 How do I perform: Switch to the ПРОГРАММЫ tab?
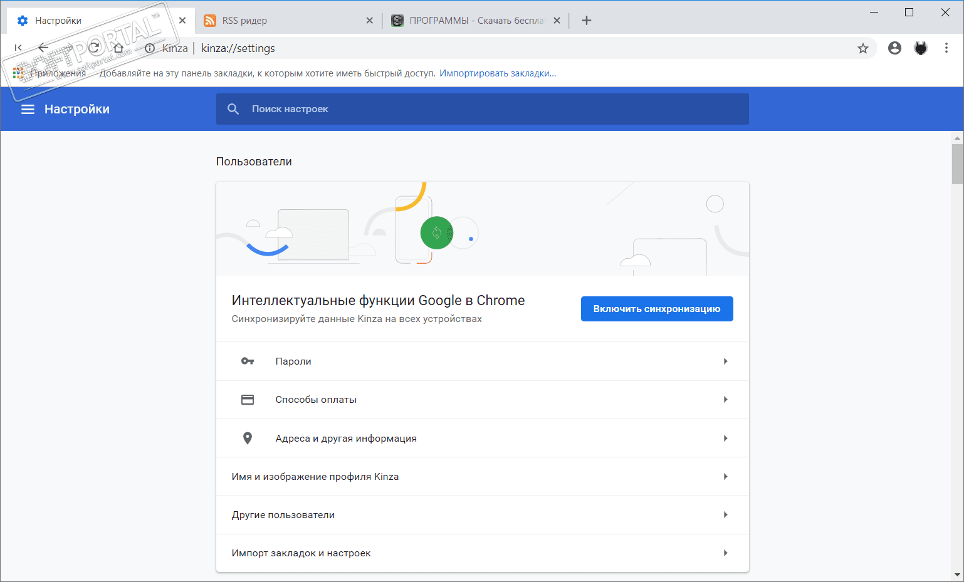476,21
